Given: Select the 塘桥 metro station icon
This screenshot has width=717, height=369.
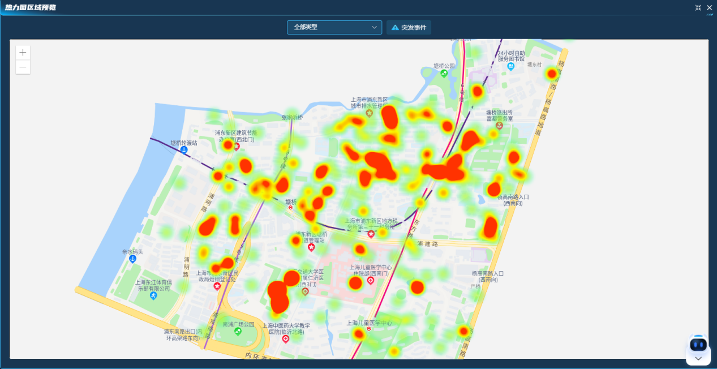Looking at the screenshot, I should click(291, 207).
